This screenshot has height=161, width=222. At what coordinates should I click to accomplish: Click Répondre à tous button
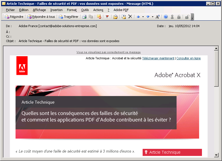41,17
